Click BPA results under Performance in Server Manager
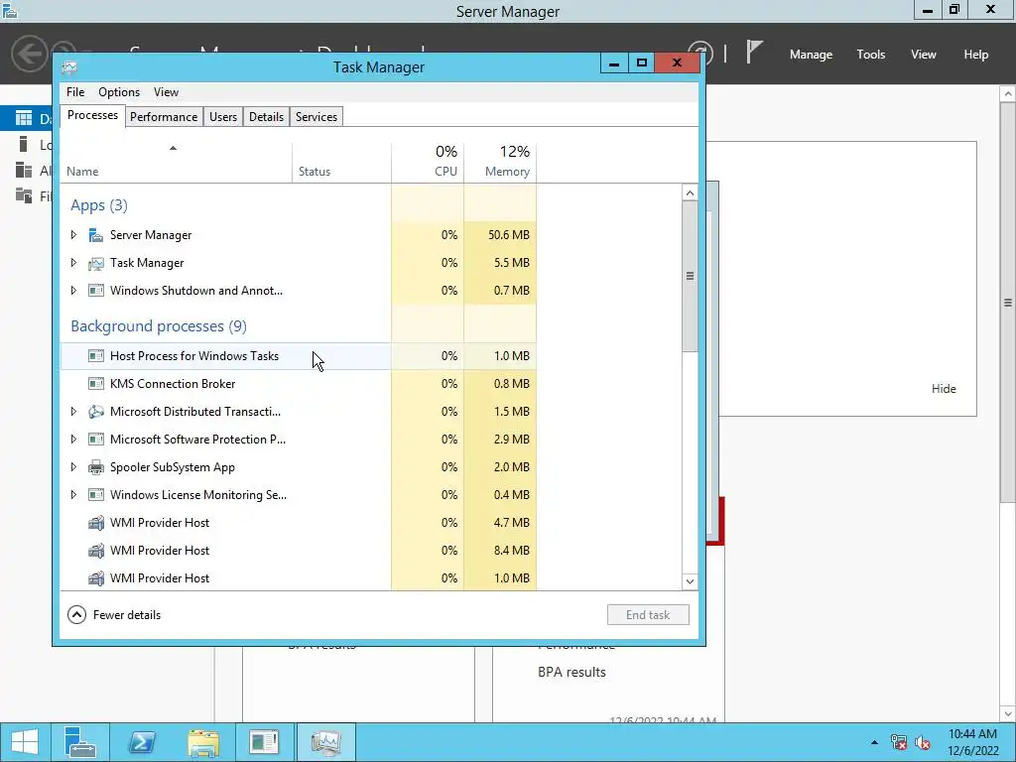 (x=571, y=673)
